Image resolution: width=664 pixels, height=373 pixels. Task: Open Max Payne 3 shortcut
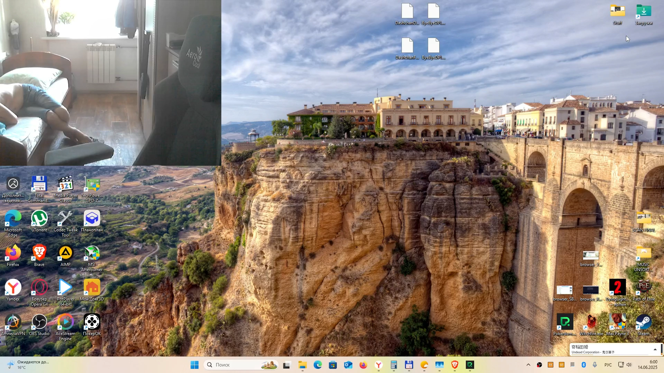click(617, 325)
